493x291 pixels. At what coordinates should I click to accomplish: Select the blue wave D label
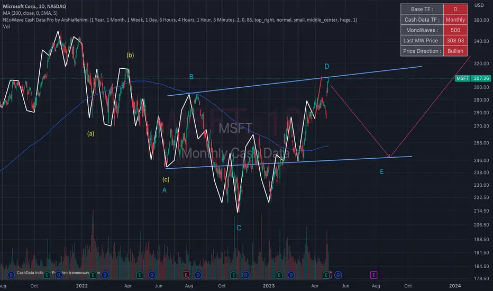tap(327, 66)
